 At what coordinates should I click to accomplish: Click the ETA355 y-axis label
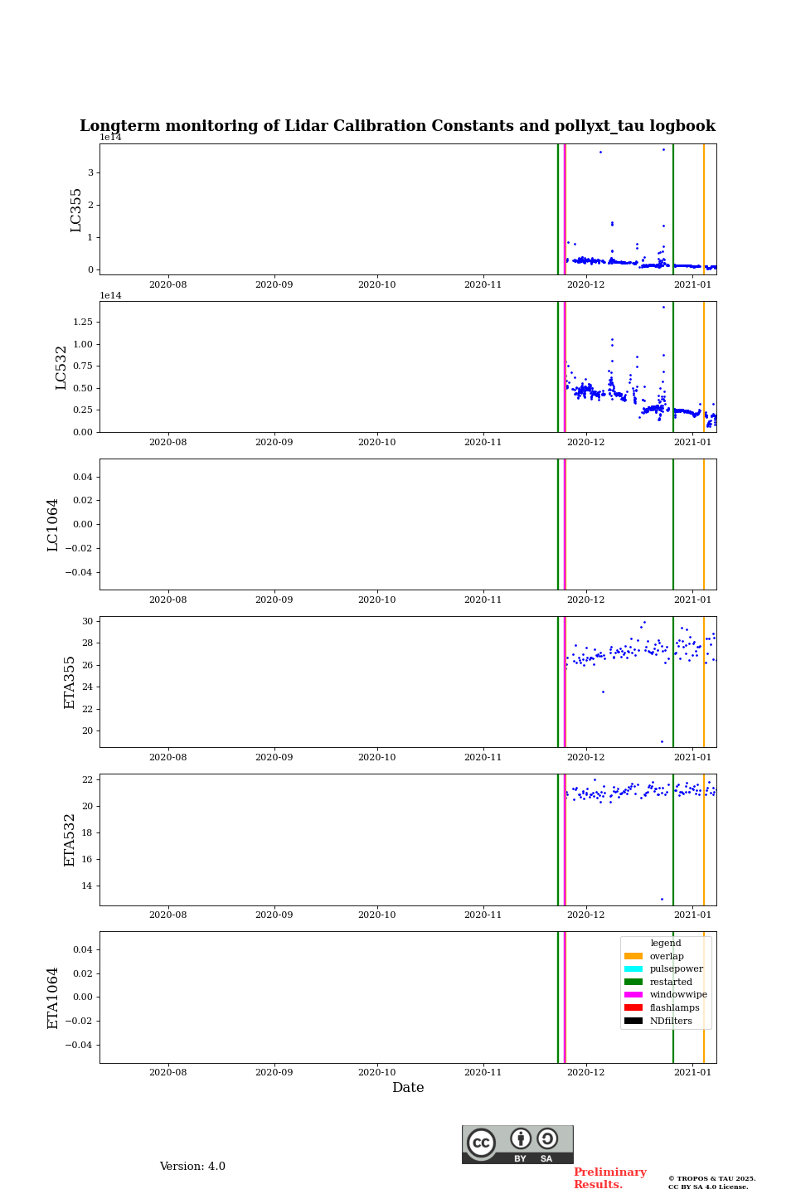click(x=70, y=682)
